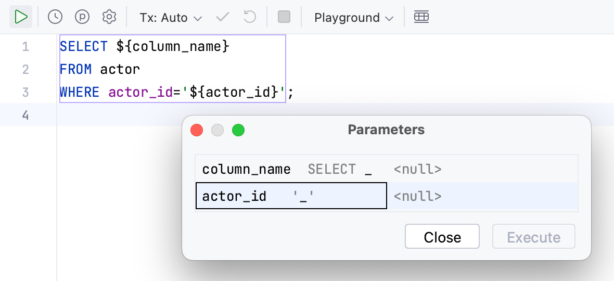
Task: Zoom the Parameters dialog with green button
Action: point(238,130)
